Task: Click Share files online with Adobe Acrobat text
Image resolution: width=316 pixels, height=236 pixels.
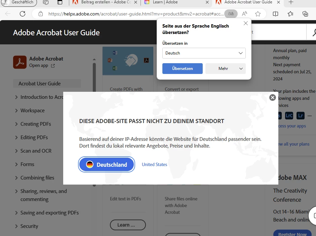Action: point(181,205)
